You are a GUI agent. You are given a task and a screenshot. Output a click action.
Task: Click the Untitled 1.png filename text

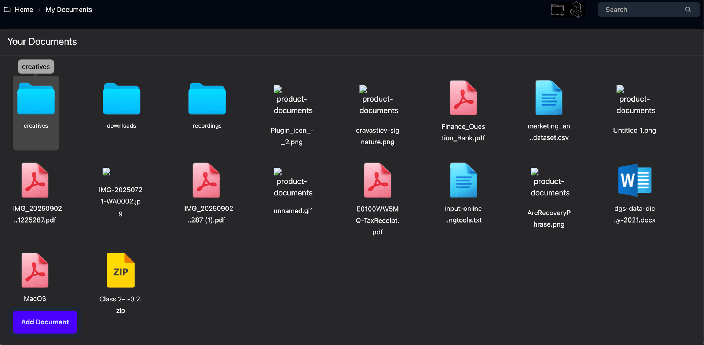(x=635, y=130)
